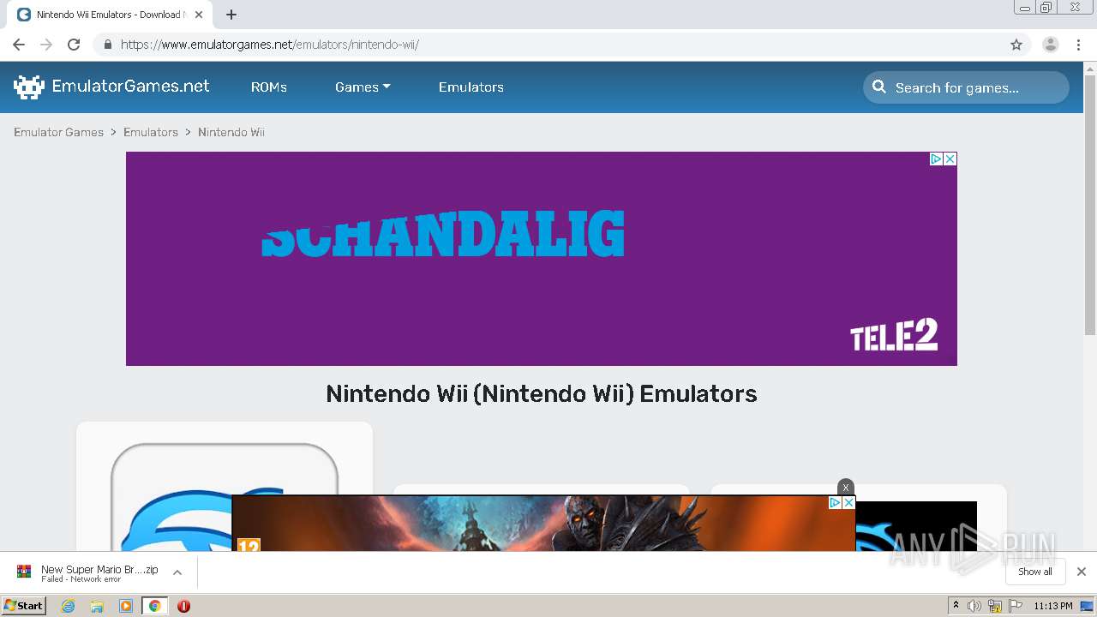Click the address bar URL
The image size is (1097, 617).
[x=269, y=45]
